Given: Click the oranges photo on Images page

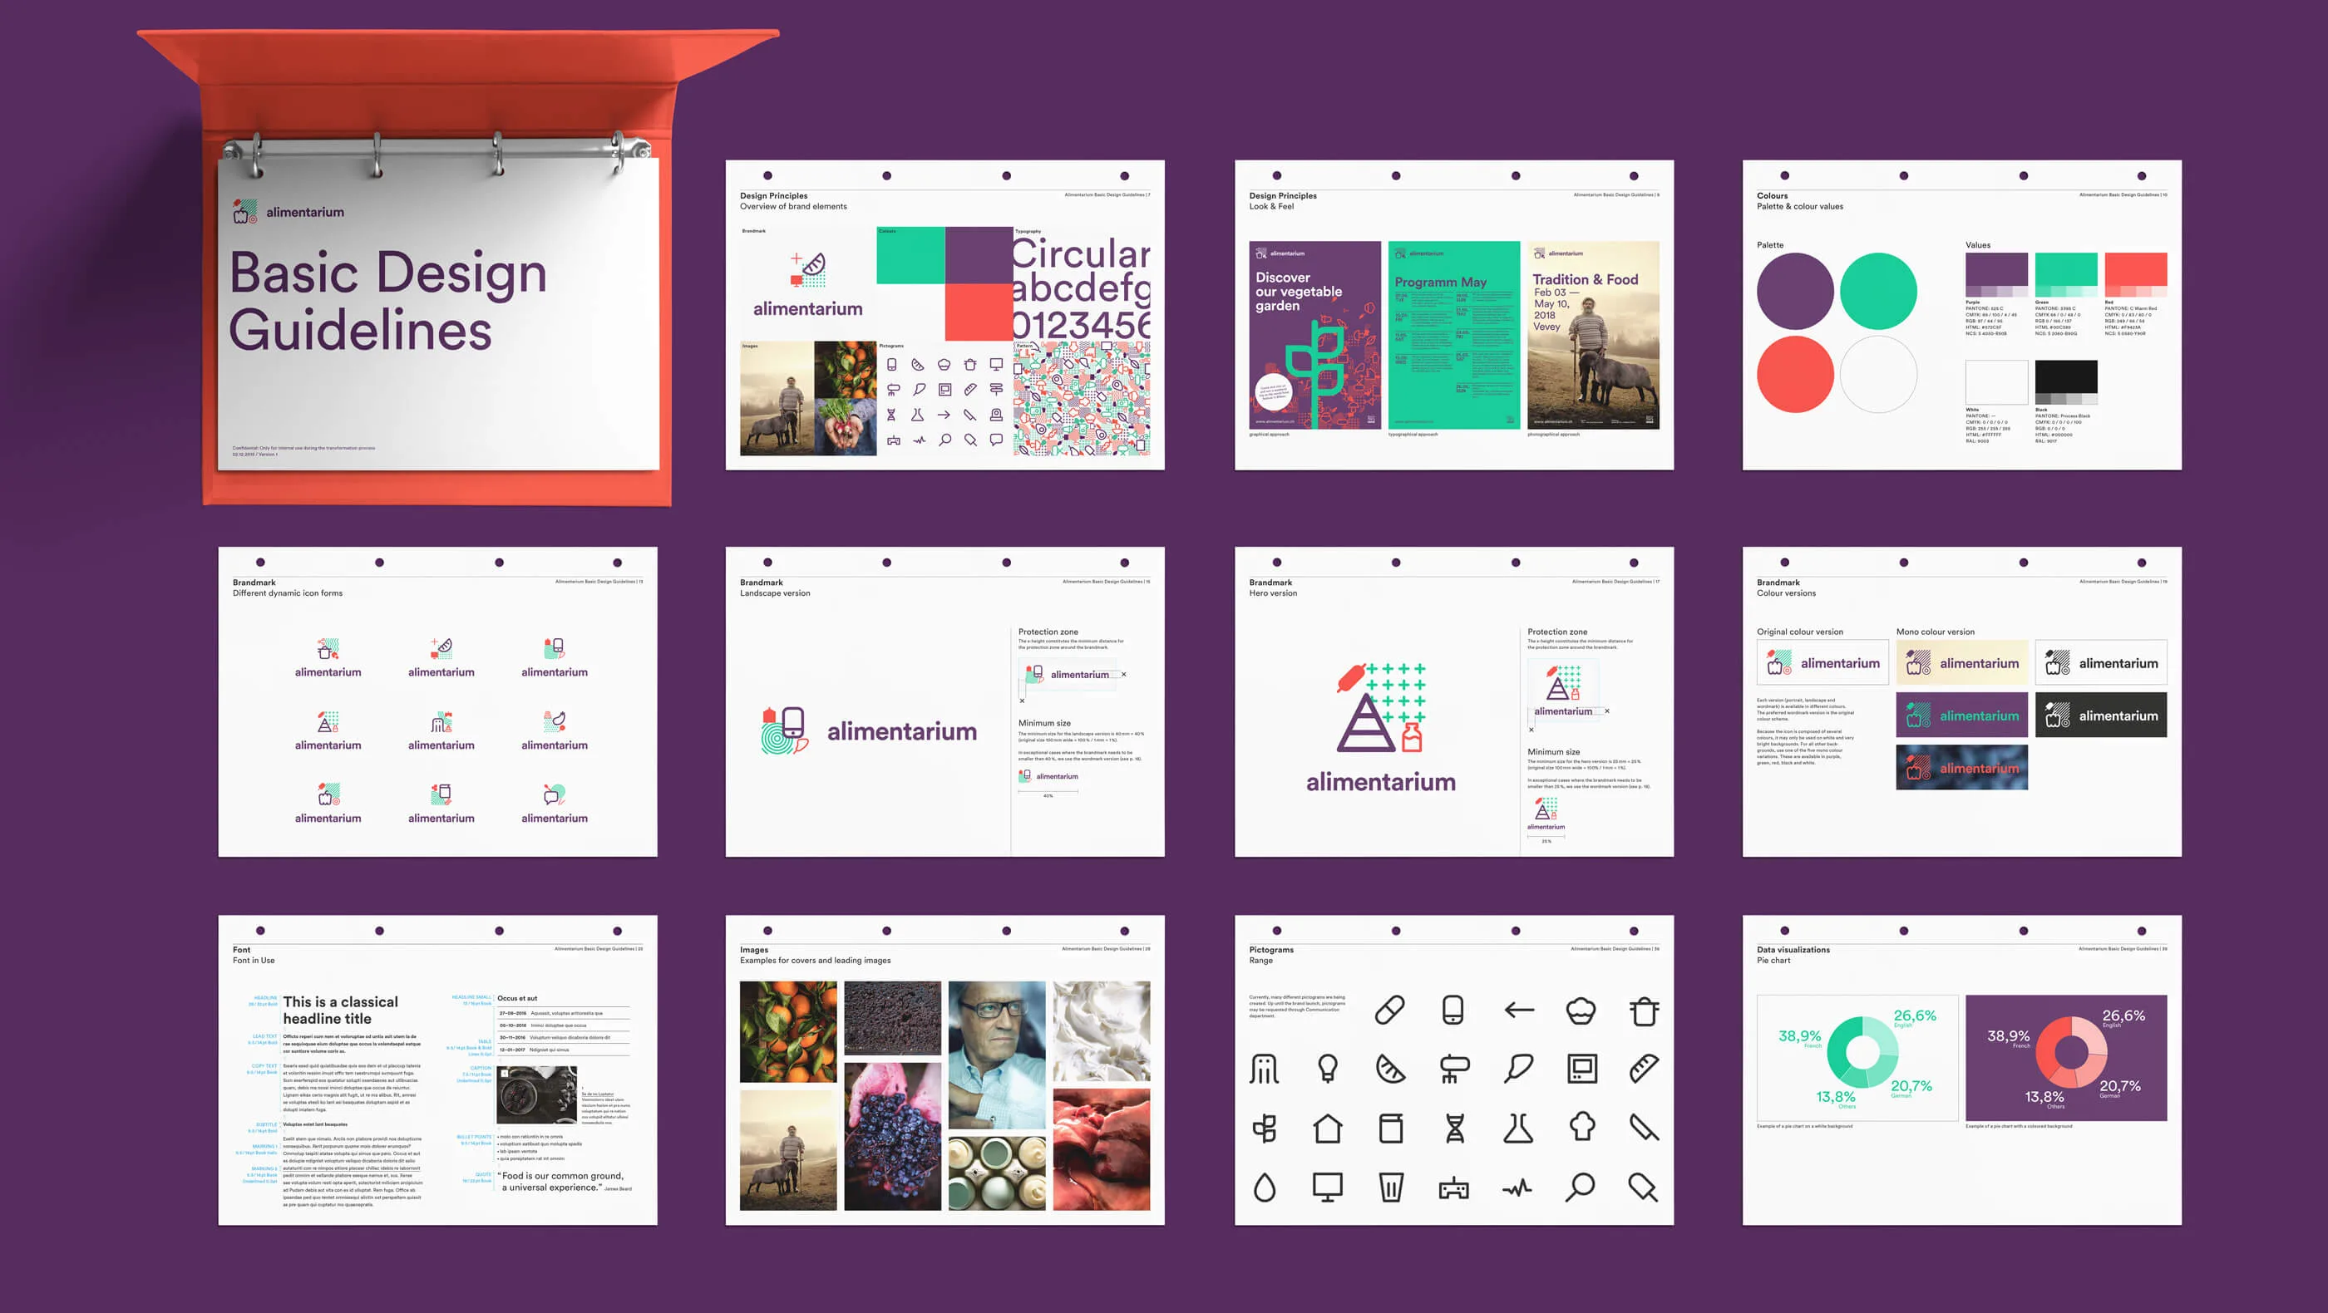Looking at the screenshot, I should pyautogui.click(x=788, y=1031).
